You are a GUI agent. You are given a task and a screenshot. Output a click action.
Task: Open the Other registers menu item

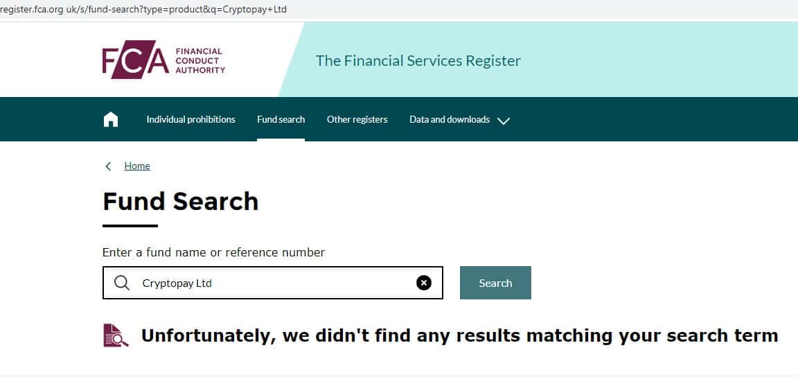tap(357, 120)
